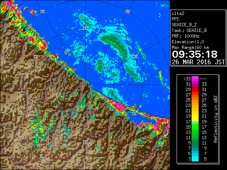Click the 'Task: SEAICE_B' line
This screenshot has width=227, height=170.
[189, 30]
